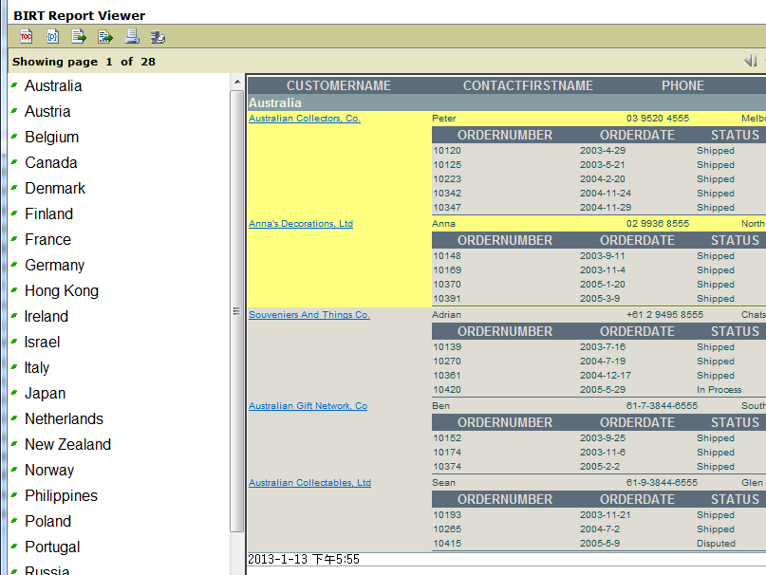The height and width of the screenshot is (575, 766).
Task: Click the PHONE column header
Action: pyautogui.click(x=683, y=85)
